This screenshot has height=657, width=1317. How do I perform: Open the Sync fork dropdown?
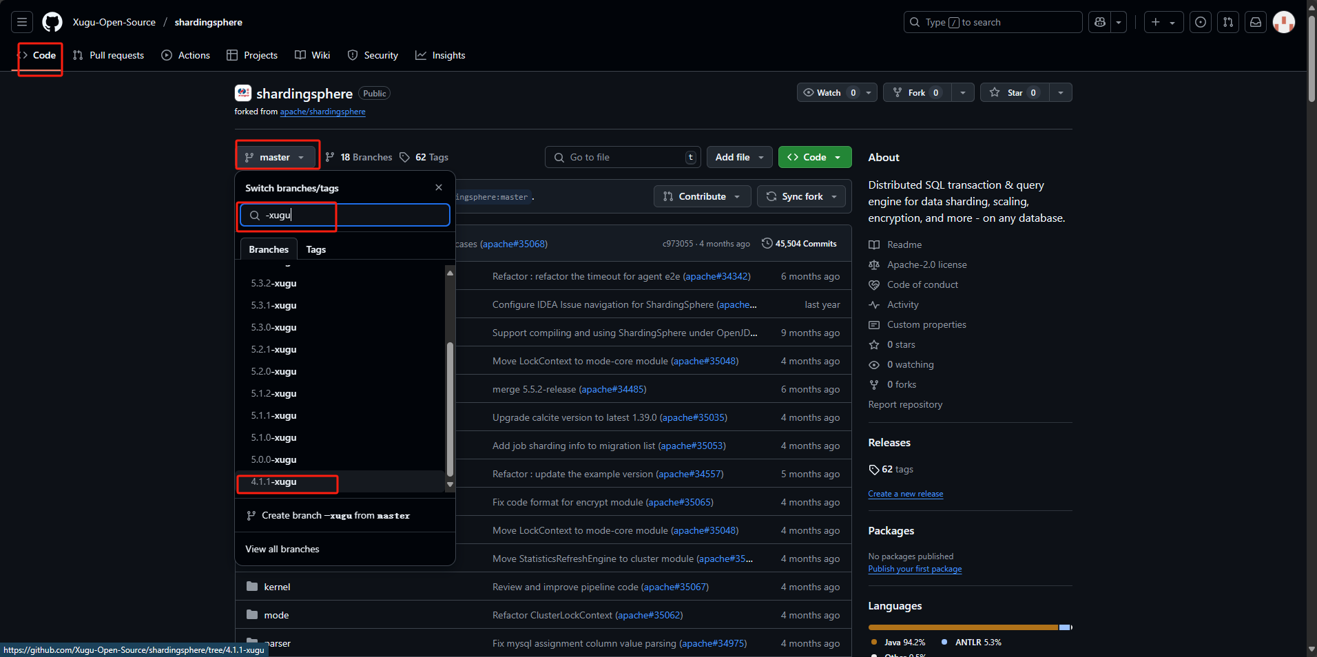(x=801, y=196)
